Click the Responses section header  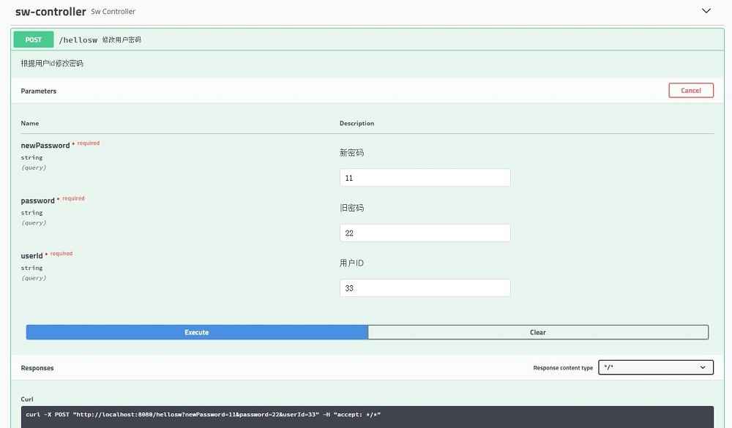(37, 368)
